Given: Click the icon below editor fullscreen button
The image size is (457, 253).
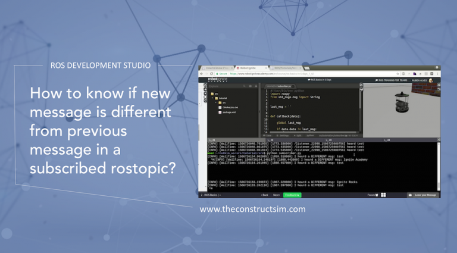Looking at the screenshot, I should [x=361, y=89].
